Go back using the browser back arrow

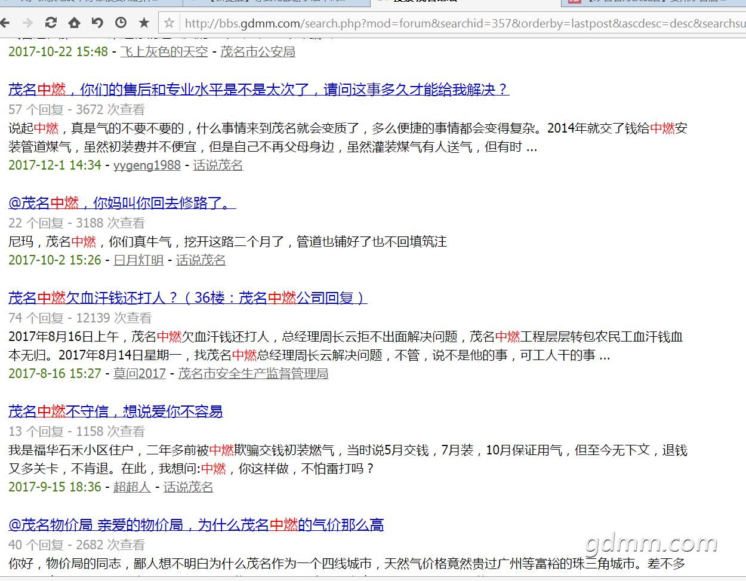point(5,23)
